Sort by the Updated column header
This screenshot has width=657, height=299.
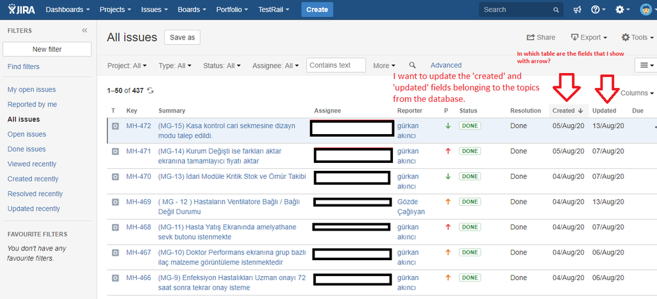pos(604,111)
